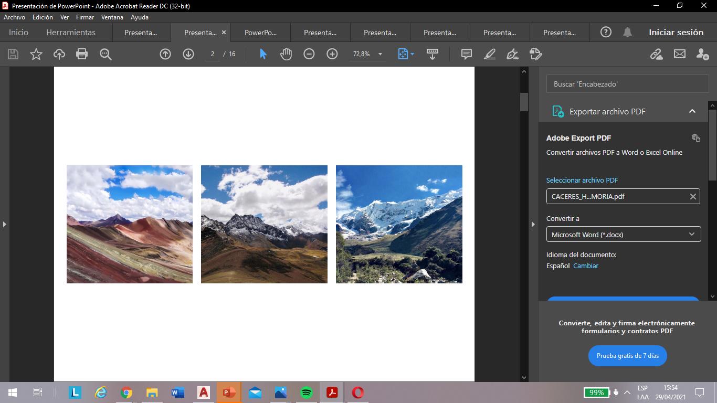Go to next page arrow
The width and height of the screenshot is (717, 403).
(188, 54)
